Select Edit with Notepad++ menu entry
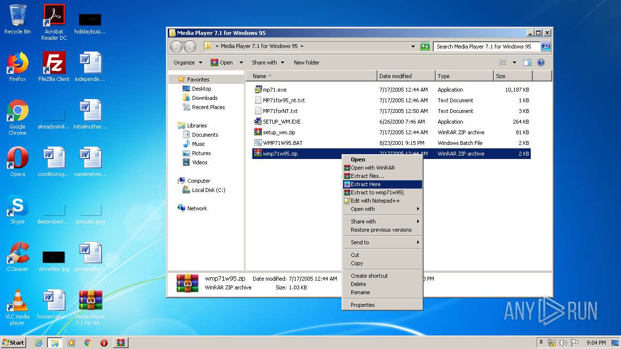This screenshot has width=621, height=349. (x=382, y=201)
